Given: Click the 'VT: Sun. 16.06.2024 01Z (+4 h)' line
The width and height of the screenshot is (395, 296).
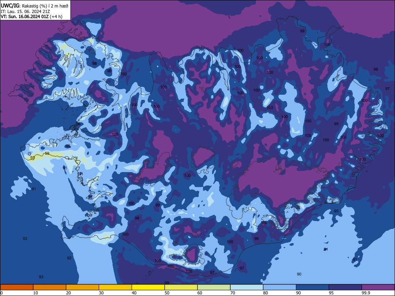Looking at the screenshot, I should (32, 17).
